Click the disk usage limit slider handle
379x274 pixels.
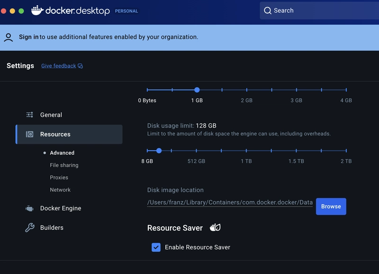[159, 151]
